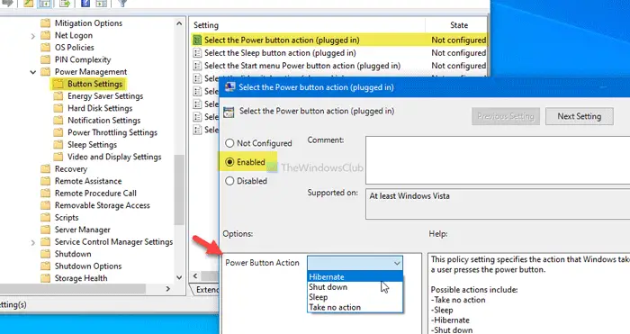Viewport: 630px width, 334px height.
Task: Click the tree pane scroll-up arrow
Action: 179,23
